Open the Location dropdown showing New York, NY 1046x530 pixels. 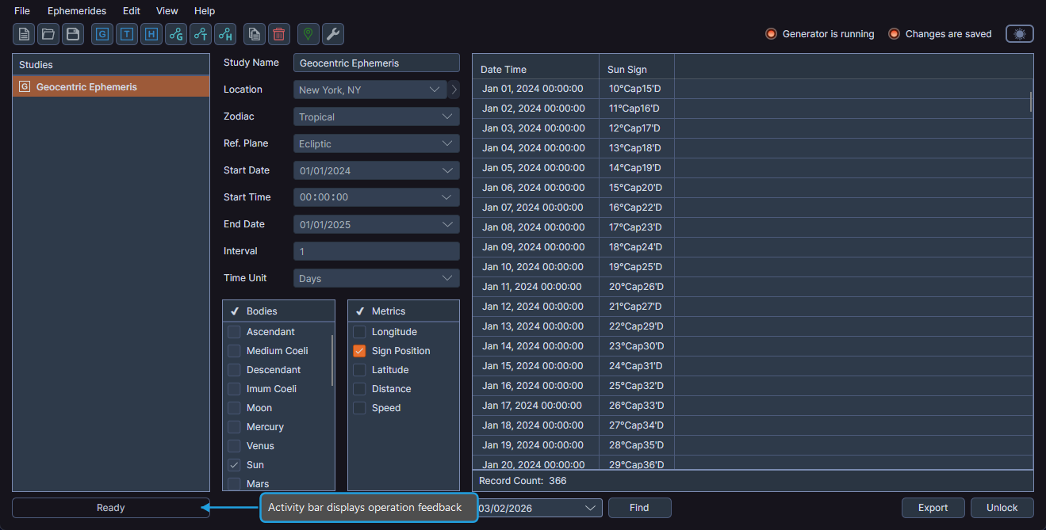369,90
